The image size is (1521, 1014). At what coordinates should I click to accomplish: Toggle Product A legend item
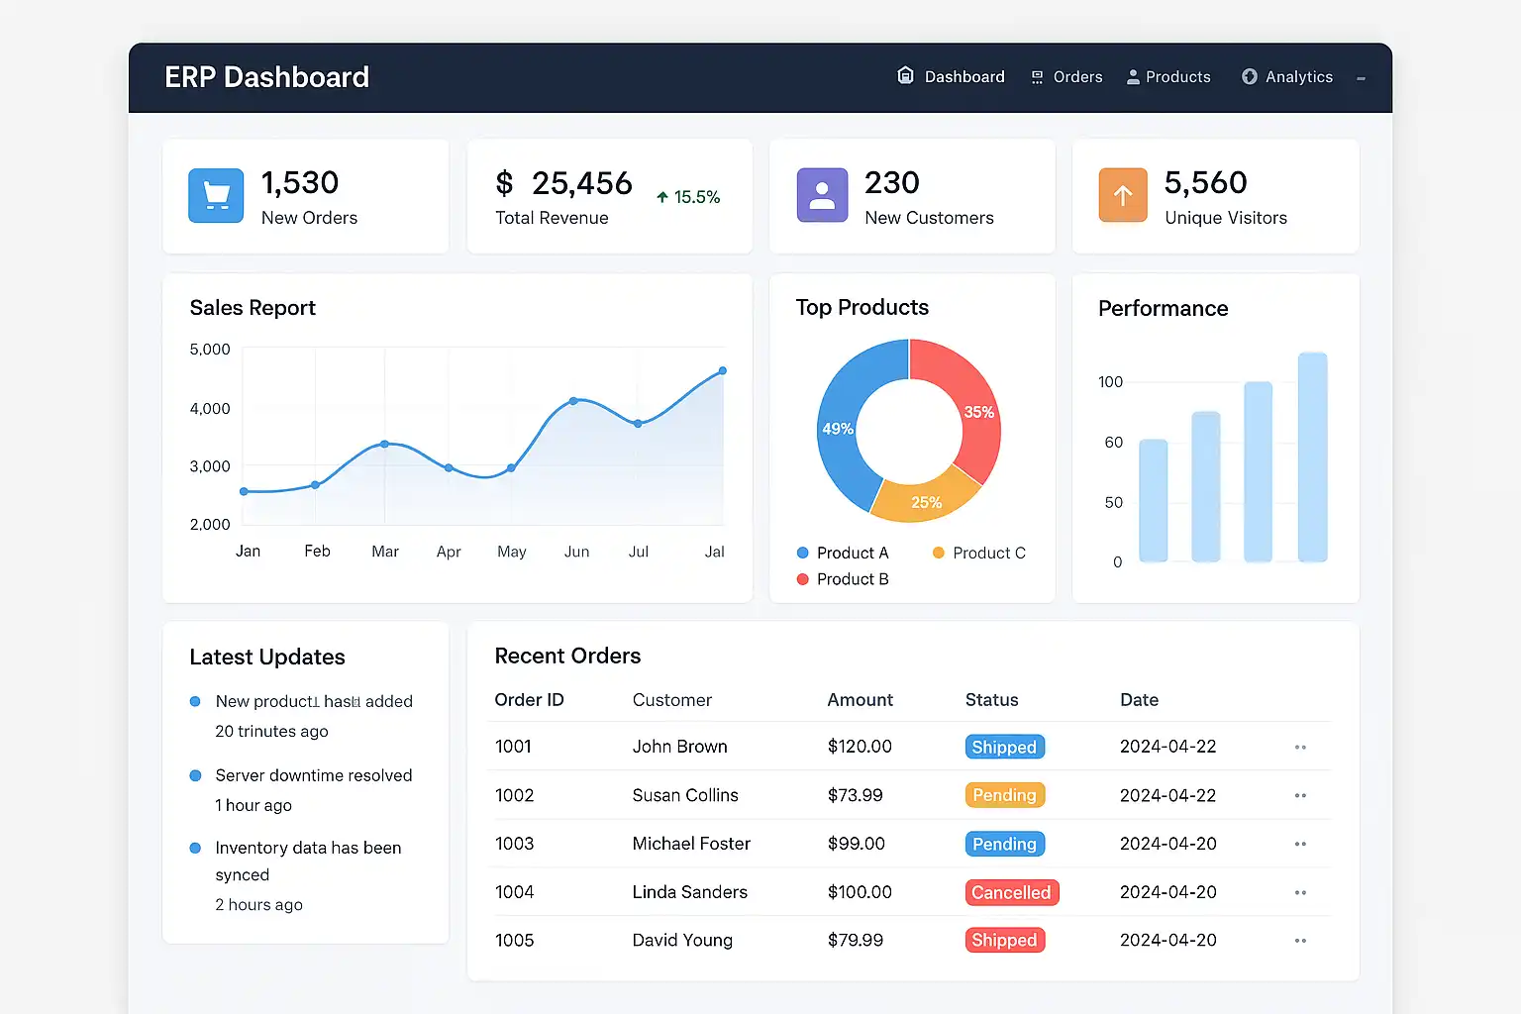tap(844, 553)
